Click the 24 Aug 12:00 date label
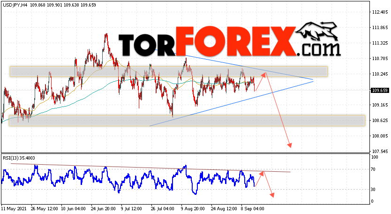 point(224,209)
